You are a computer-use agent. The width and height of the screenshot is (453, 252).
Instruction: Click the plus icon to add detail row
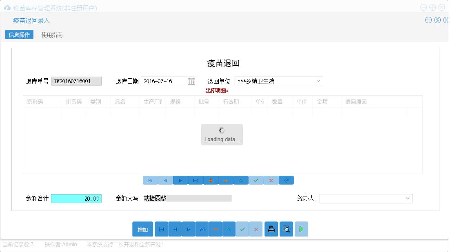(x=211, y=180)
